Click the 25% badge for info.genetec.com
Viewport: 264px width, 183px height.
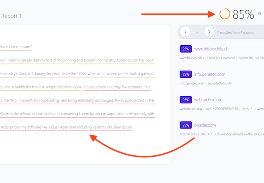(186, 74)
